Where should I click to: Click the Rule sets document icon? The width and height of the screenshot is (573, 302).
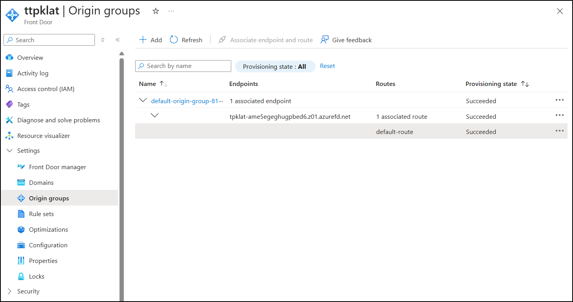coord(21,214)
